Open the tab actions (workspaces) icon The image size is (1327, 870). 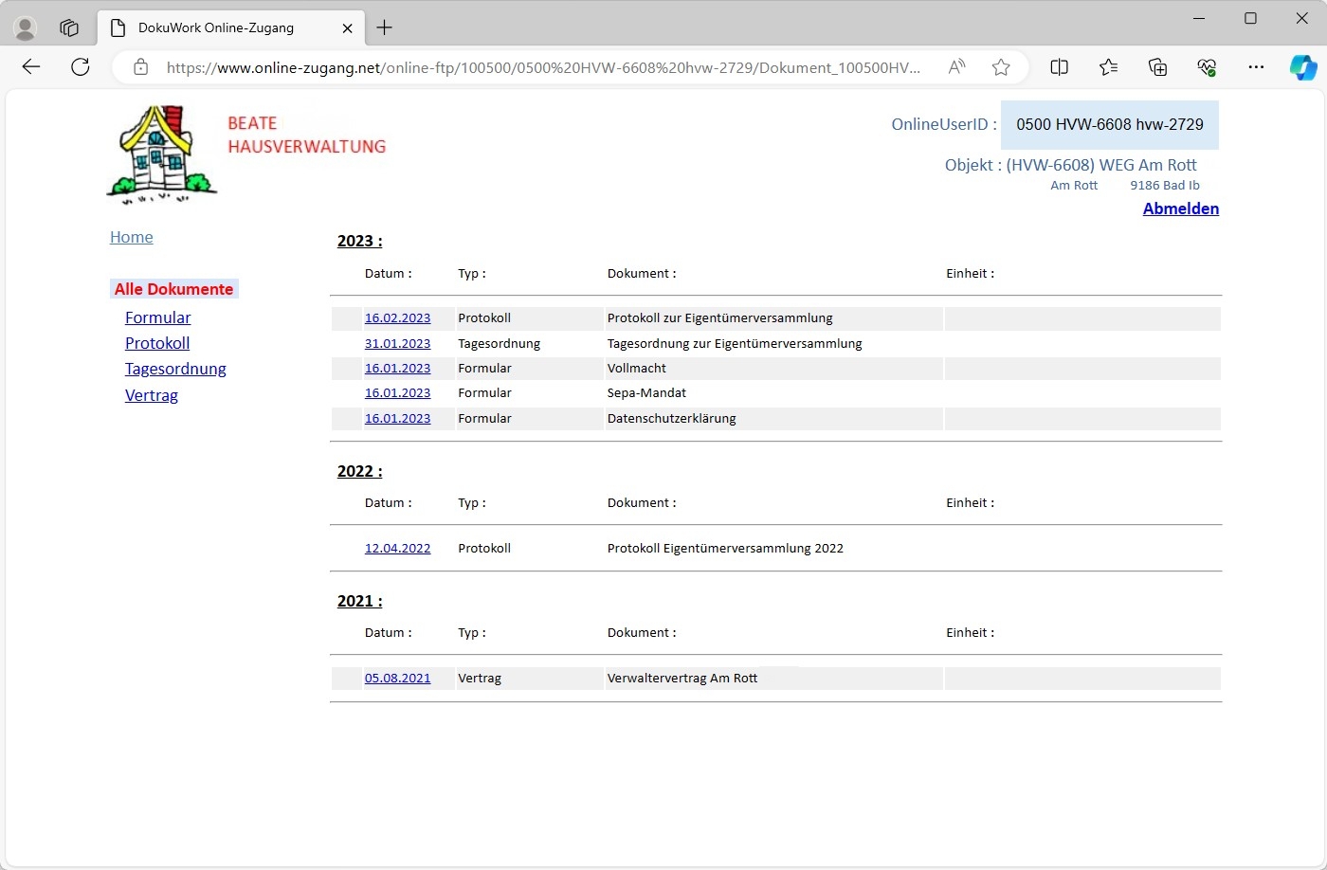coord(69,28)
